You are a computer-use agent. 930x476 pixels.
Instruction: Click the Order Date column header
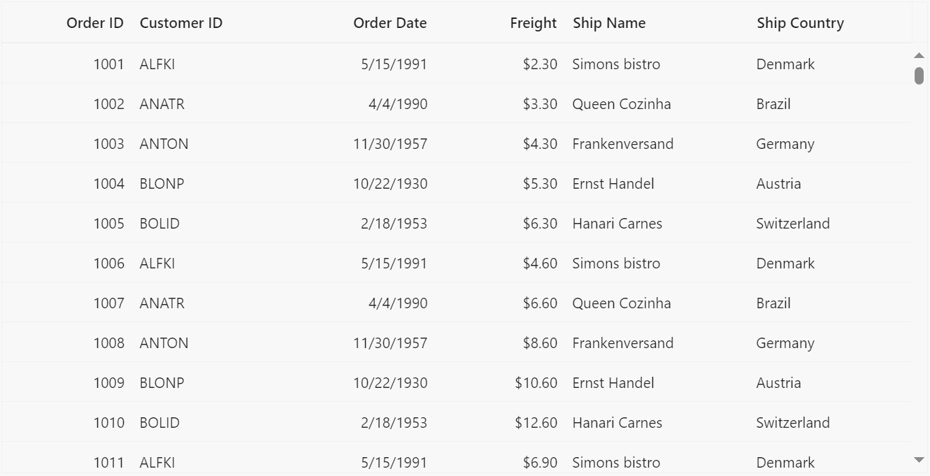(389, 23)
